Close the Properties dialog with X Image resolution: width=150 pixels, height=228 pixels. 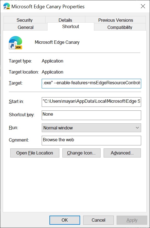(x=143, y=6)
